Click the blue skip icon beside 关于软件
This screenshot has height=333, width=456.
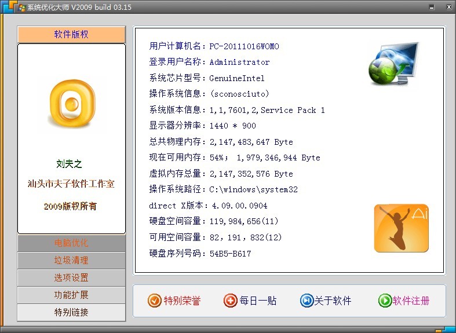coord(307,301)
